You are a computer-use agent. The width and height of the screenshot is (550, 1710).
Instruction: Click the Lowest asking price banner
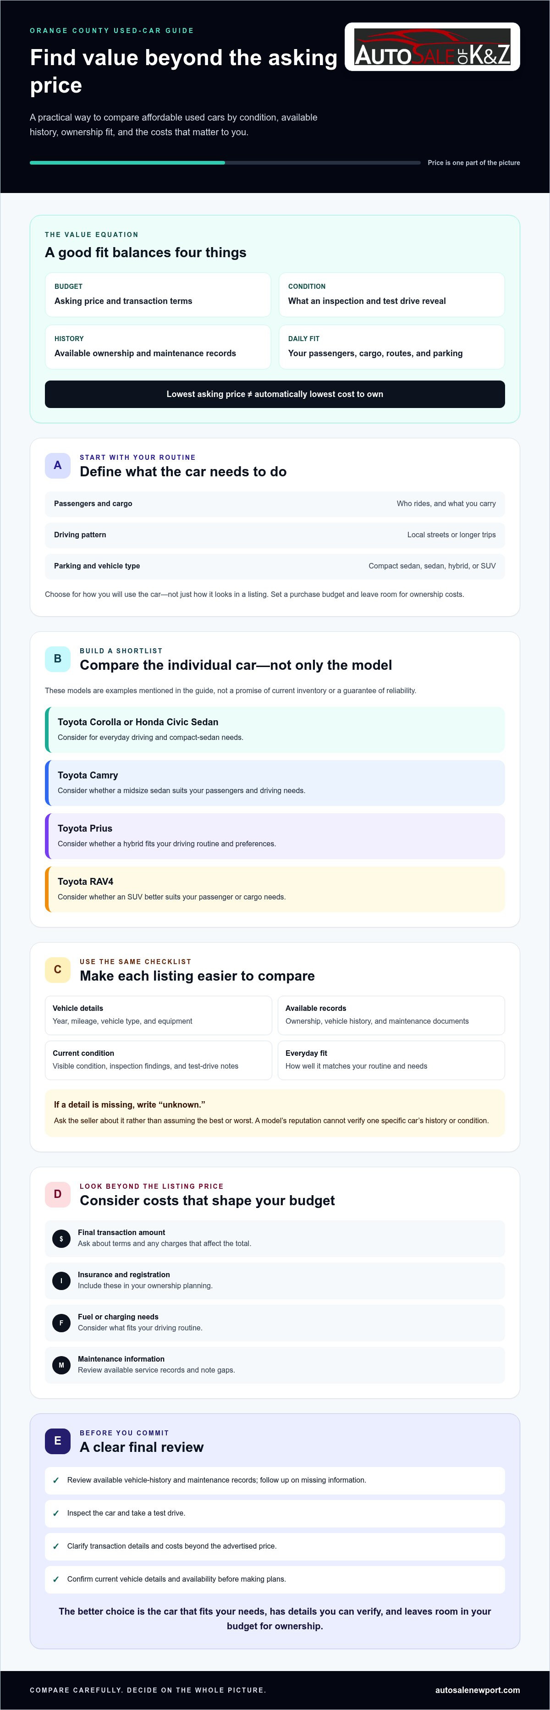(x=275, y=394)
